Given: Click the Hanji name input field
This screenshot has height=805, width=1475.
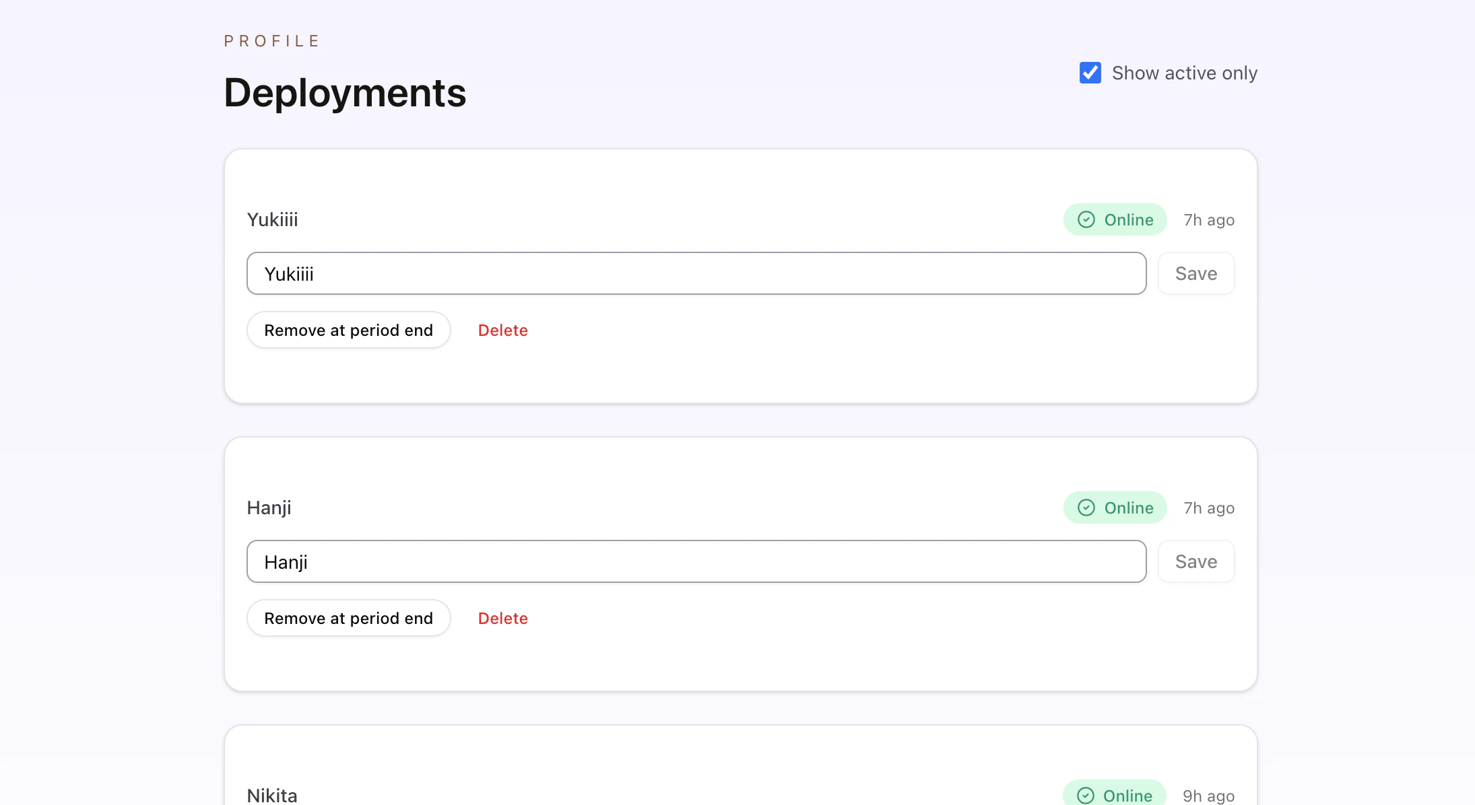Looking at the screenshot, I should click(x=696, y=561).
